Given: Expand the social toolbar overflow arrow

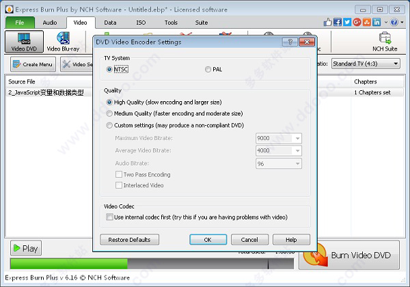Looking at the screenshot, I should [x=385, y=23].
